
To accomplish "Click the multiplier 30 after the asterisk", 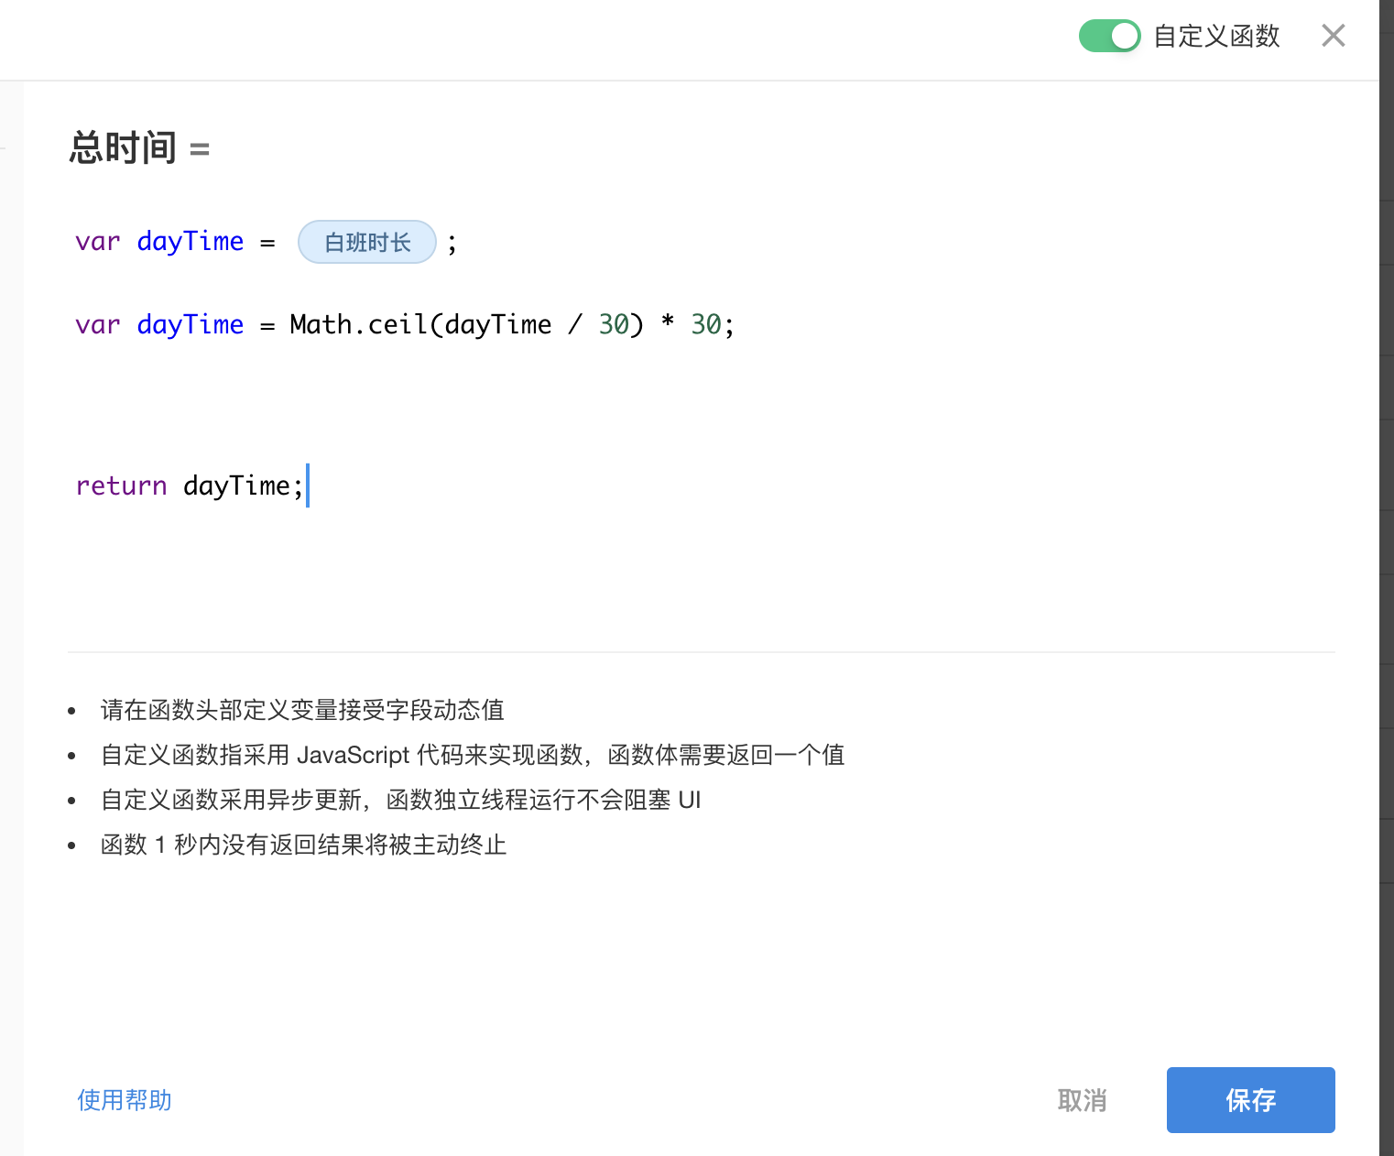I will click(705, 325).
